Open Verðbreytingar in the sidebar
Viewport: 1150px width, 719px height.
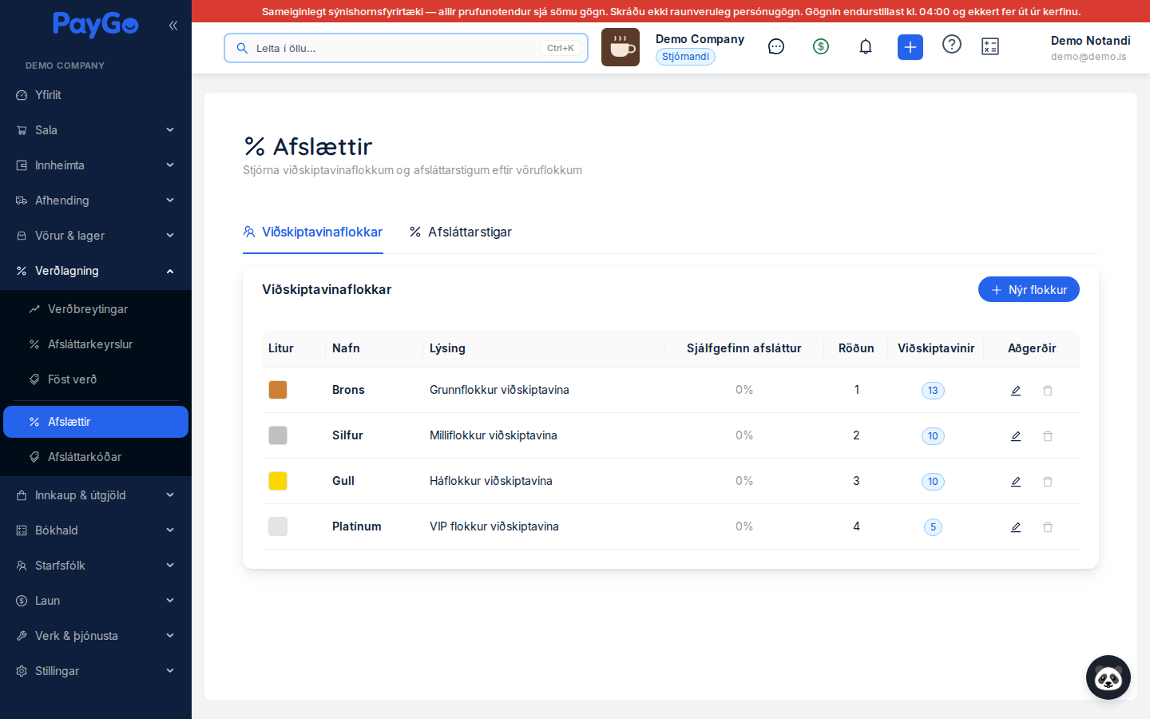96,309
